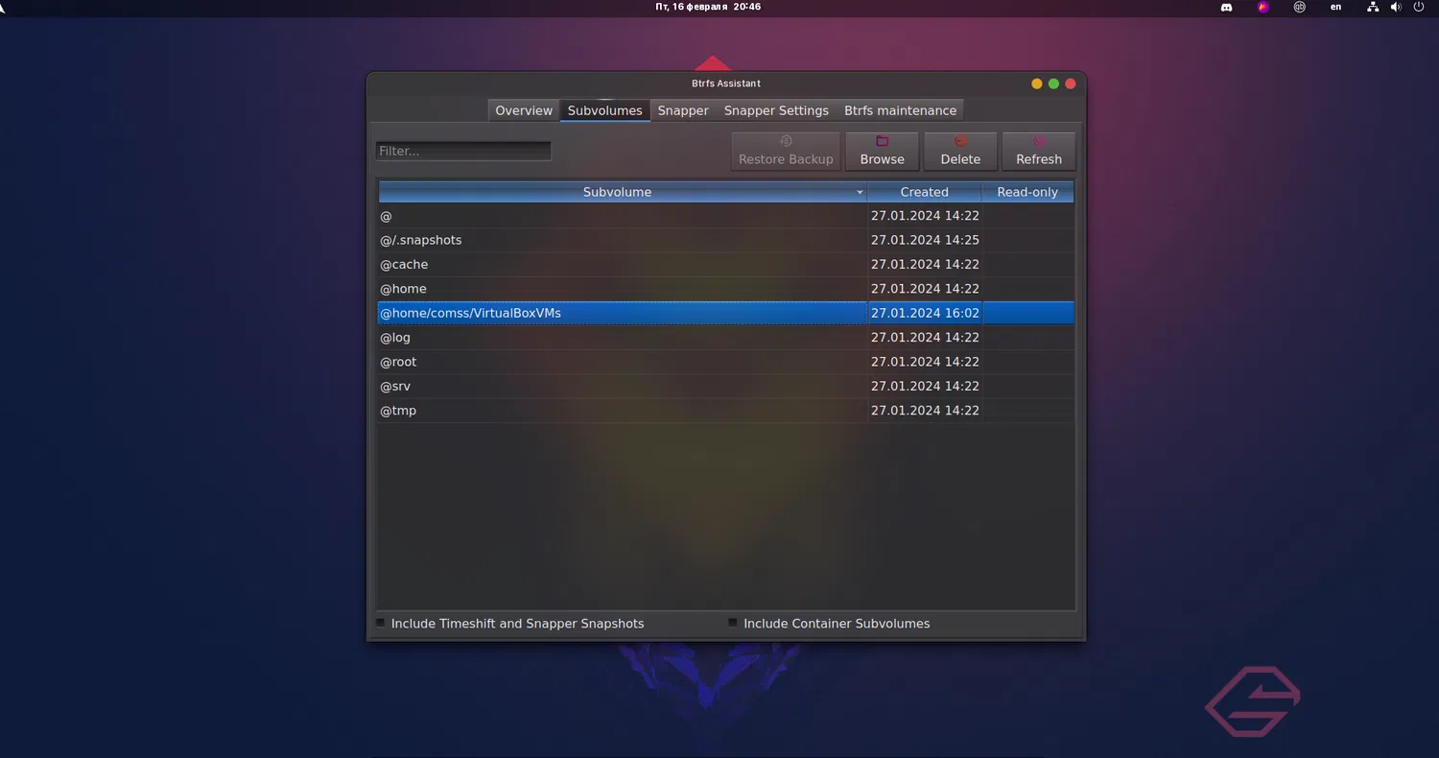This screenshot has height=758, width=1439.
Task: Select the '@home' subvolume
Action: 726,289
